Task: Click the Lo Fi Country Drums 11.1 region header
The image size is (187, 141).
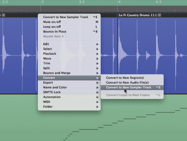Action: coord(153,15)
